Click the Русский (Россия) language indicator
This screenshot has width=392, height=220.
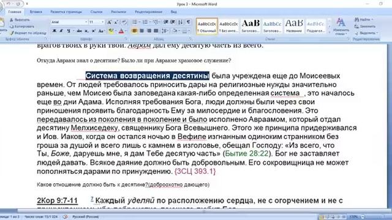point(85,217)
